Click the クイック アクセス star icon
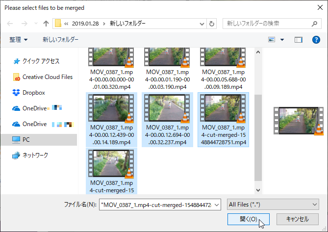328x232 pixels. 16,61
